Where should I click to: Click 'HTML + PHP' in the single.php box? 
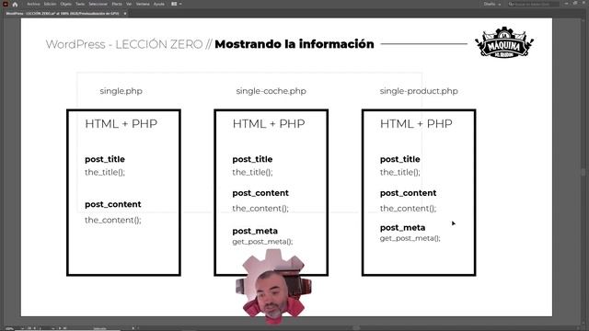tap(121, 124)
